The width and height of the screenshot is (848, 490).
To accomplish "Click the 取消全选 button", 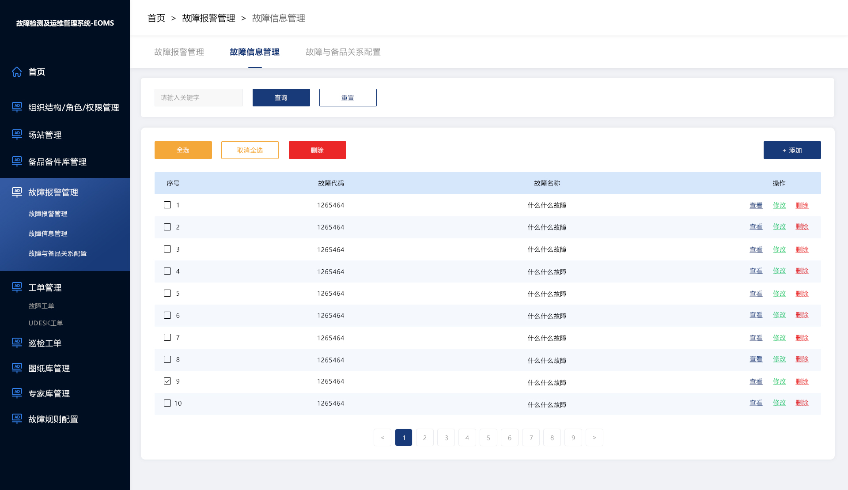I will 250,150.
